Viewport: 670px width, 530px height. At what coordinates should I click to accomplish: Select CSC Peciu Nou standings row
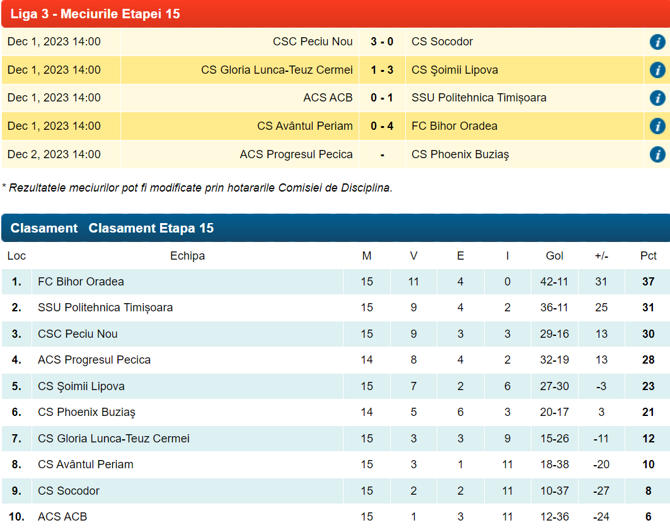pos(78,334)
